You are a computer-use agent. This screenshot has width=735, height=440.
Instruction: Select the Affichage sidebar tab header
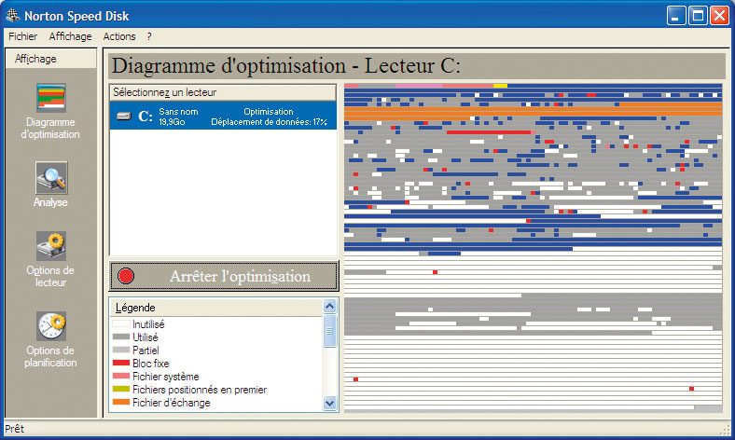tap(50, 59)
